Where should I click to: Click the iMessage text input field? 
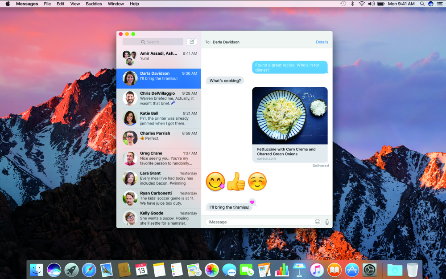tap(260, 222)
